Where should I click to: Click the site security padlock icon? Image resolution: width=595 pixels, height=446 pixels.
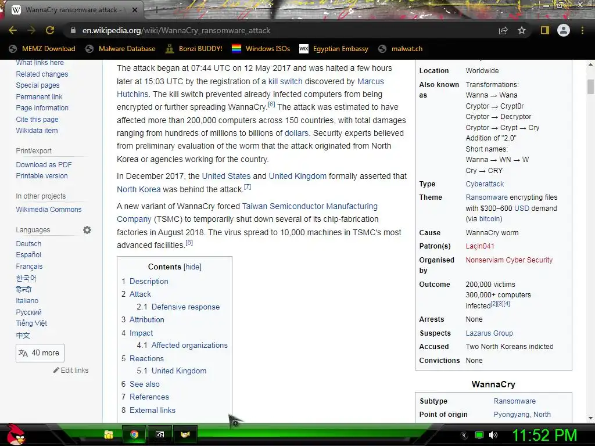pos(73,30)
